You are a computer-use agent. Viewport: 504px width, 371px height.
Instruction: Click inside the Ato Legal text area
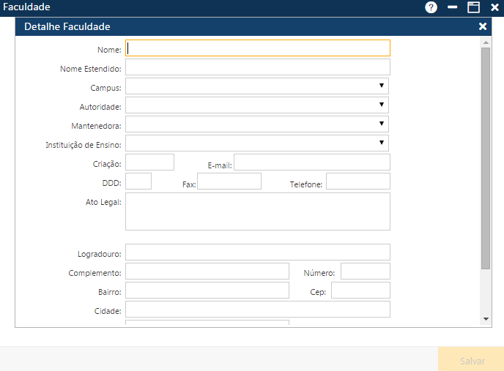(258, 211)
